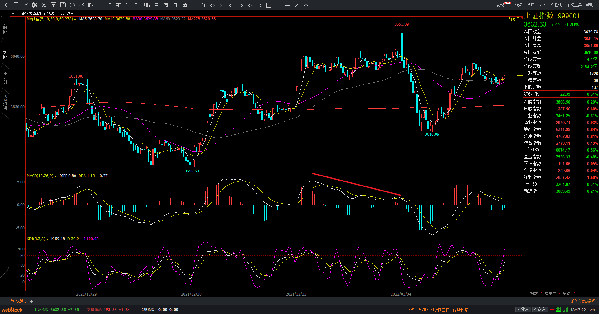Click the trend line drawing tool icon

point(297,5)
